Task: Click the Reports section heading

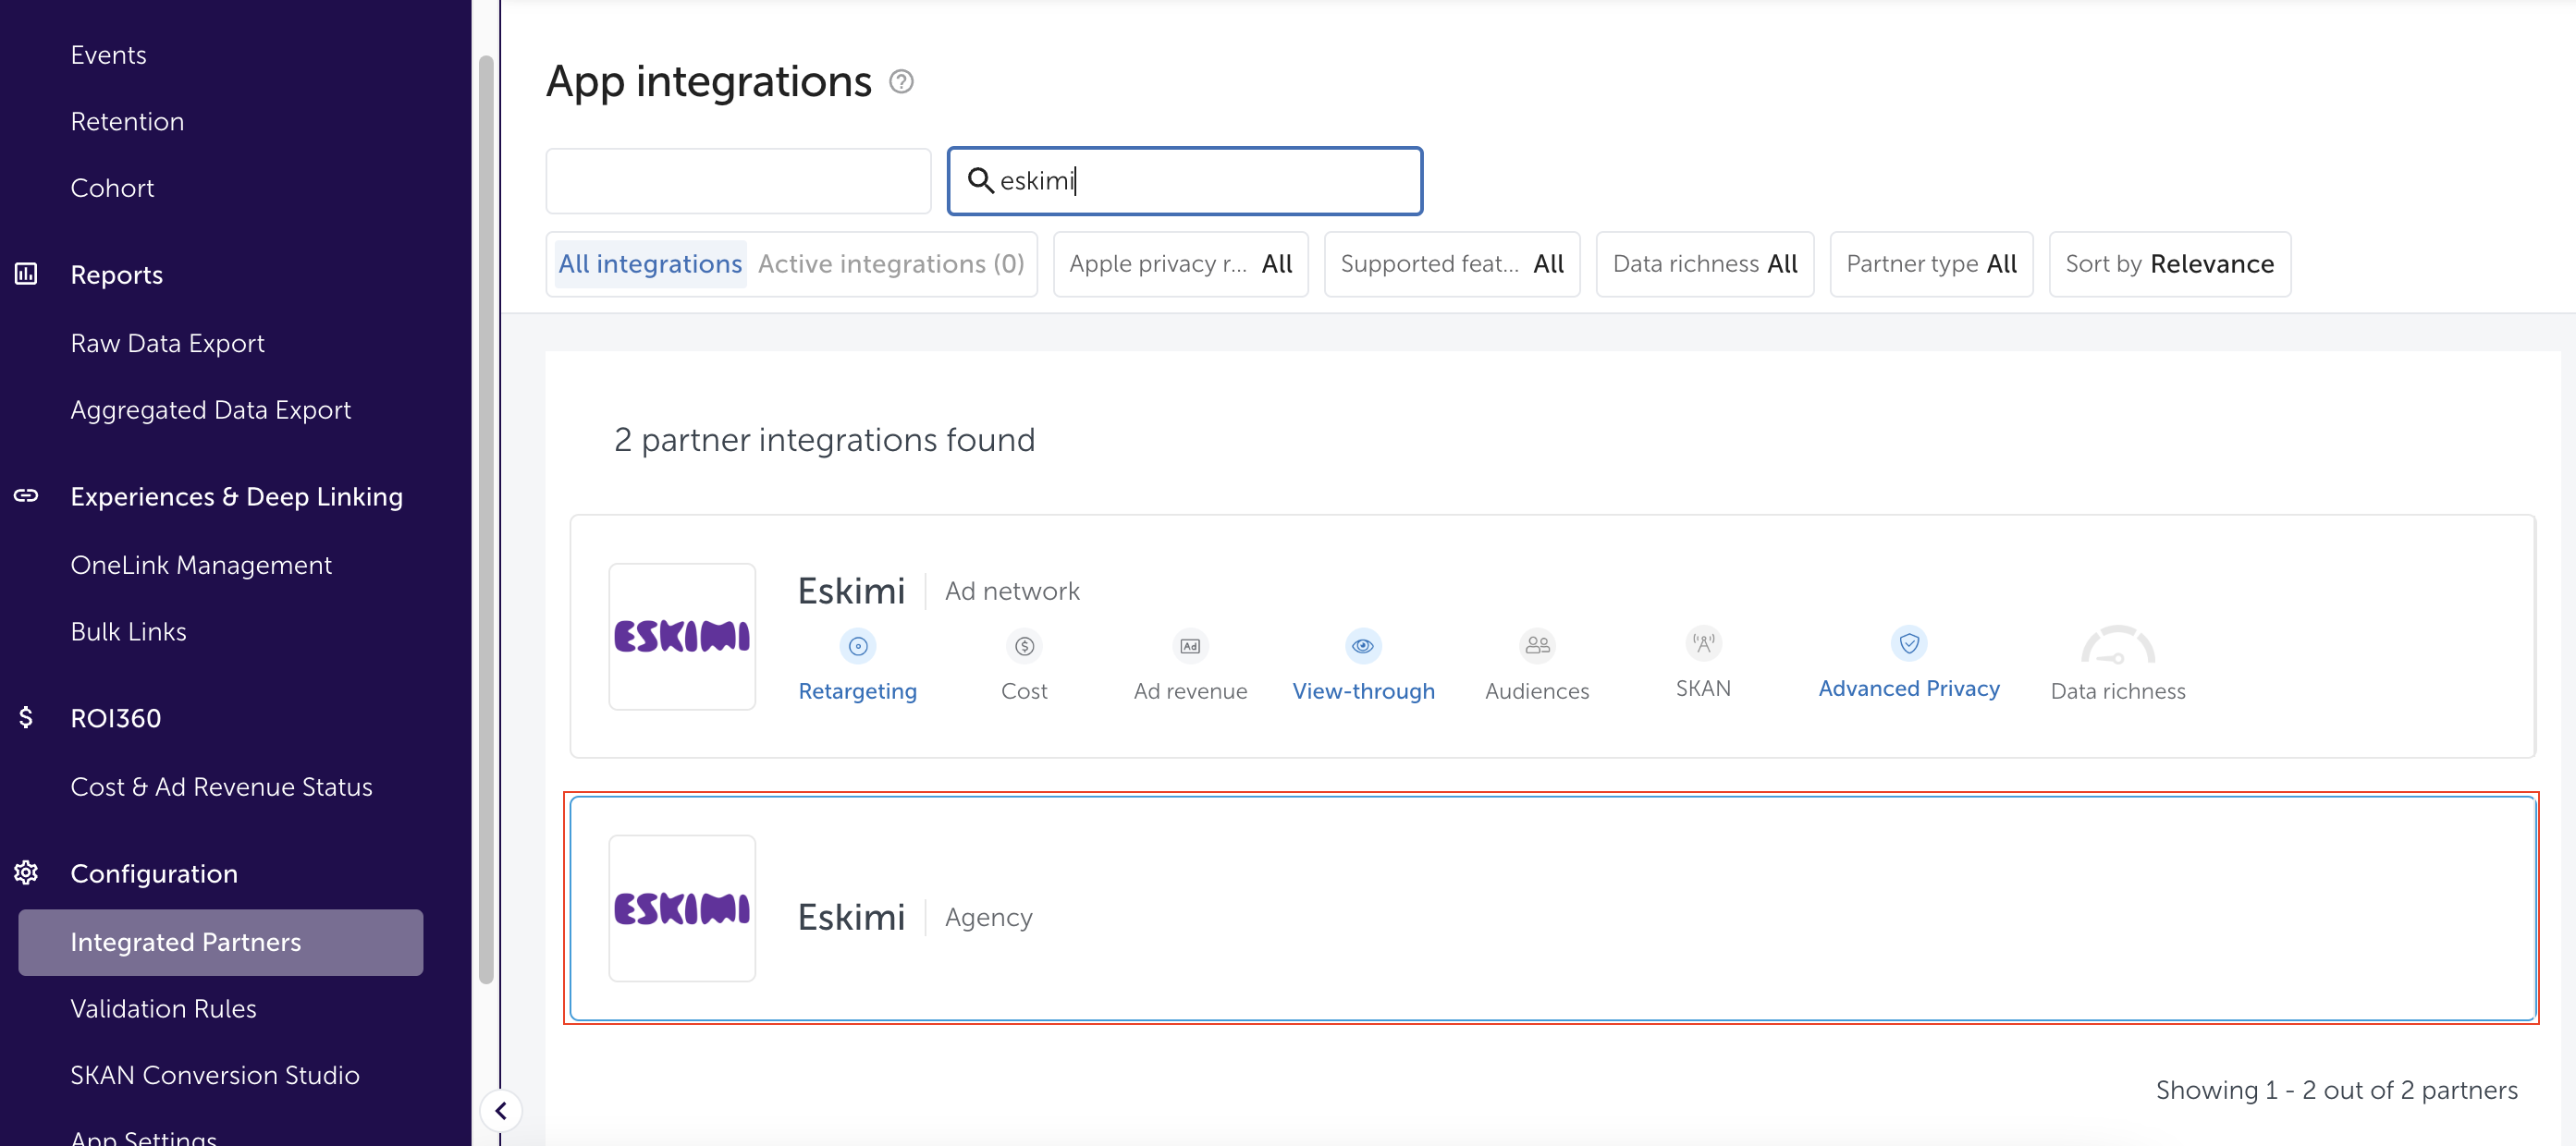Action: (116, 274)
